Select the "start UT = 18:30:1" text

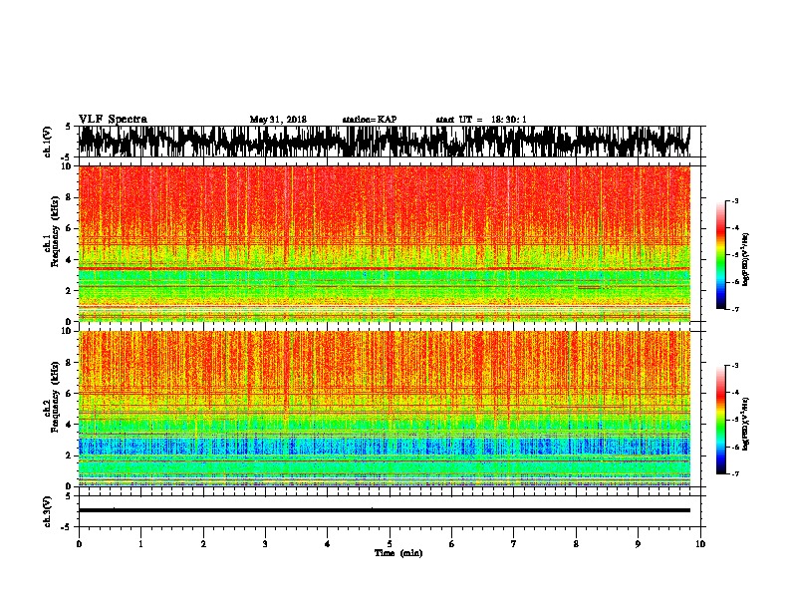pyautogui.click(x=481, y=120)
